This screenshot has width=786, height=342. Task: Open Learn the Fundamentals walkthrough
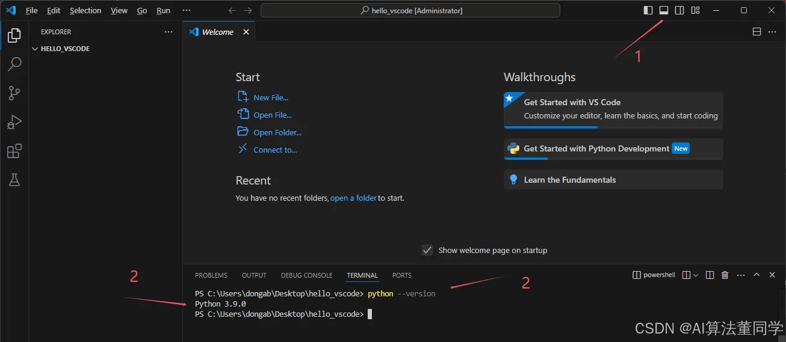point(613,180)
